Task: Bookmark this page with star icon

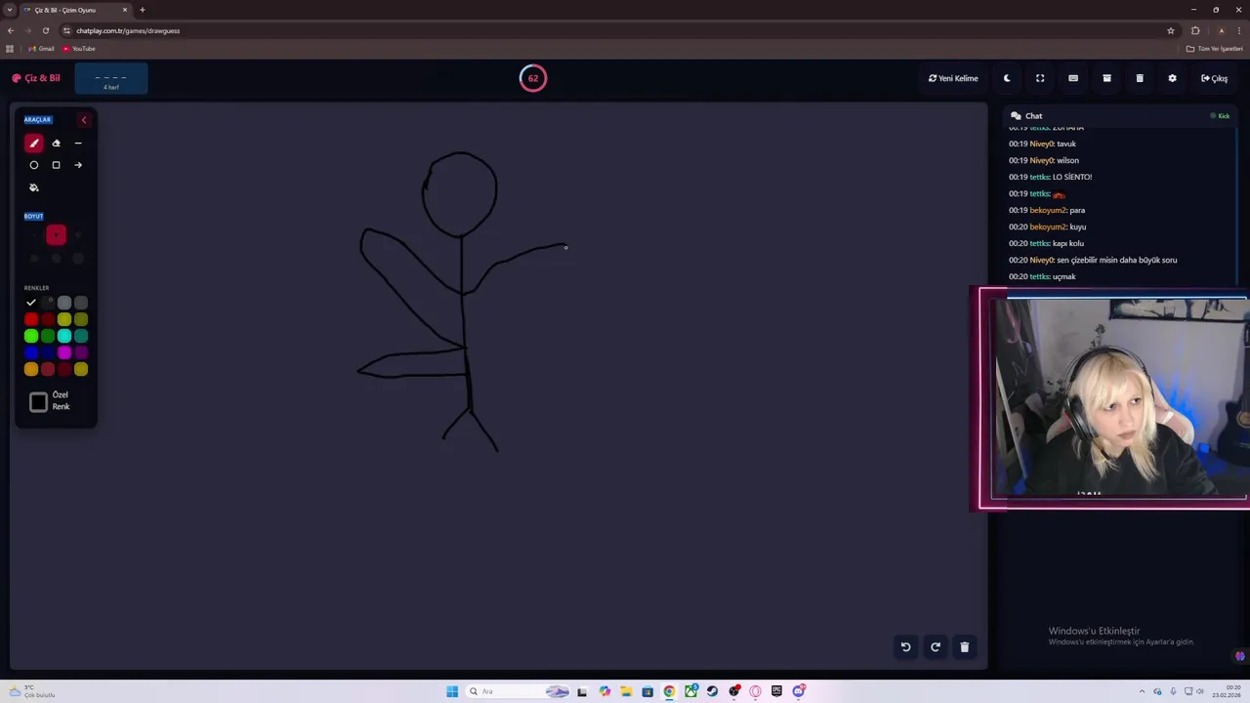Action: tap(1171, 30)
